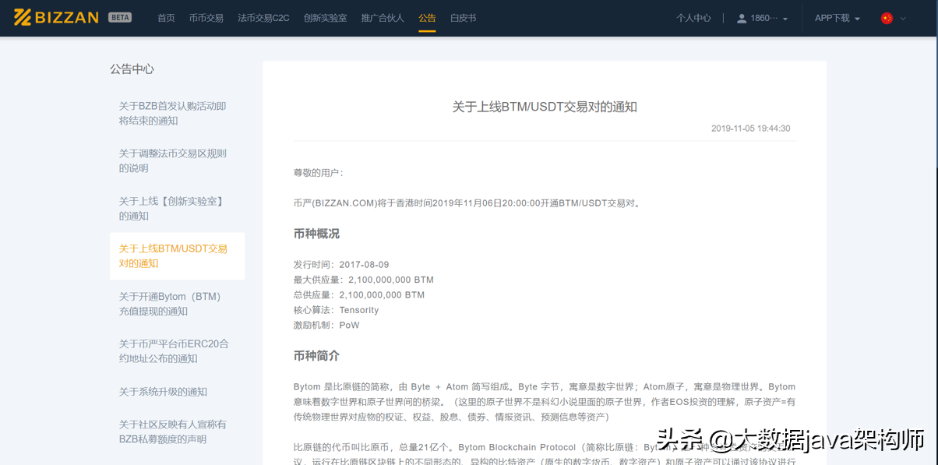Click the timestamp 2019-11-05 19:44:30

751,129
